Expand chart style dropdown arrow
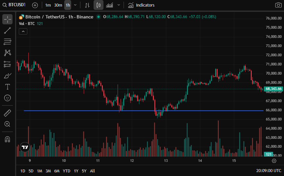 [119, 5]
